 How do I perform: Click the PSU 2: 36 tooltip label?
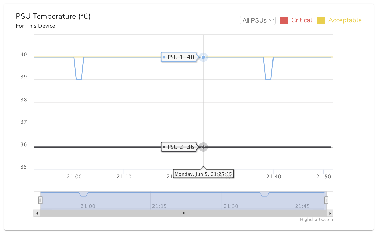point(179,147)
